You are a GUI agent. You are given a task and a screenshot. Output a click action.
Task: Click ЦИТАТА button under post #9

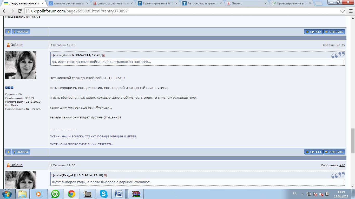pos(313,152)
